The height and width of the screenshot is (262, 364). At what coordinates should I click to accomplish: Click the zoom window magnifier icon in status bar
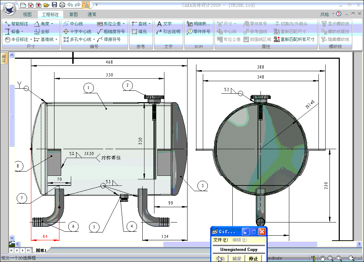click(x=330, y=258)
